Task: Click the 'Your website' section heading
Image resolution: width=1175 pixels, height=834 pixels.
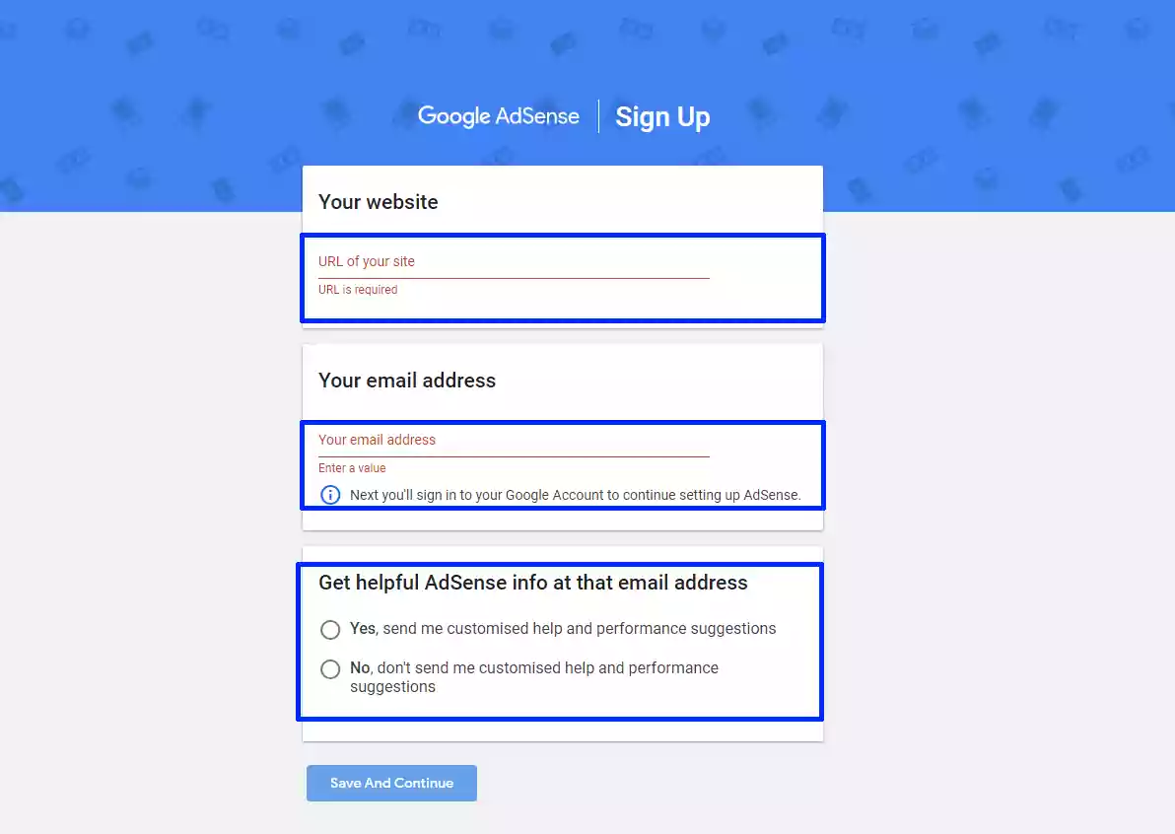Action: 378,201
